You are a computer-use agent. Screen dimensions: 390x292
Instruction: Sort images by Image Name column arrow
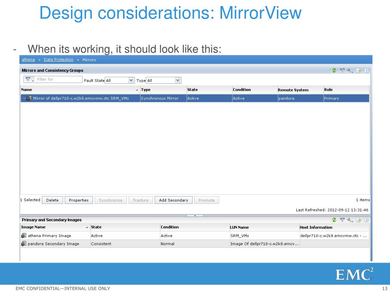pyautogui.click(x=87, y=227)
